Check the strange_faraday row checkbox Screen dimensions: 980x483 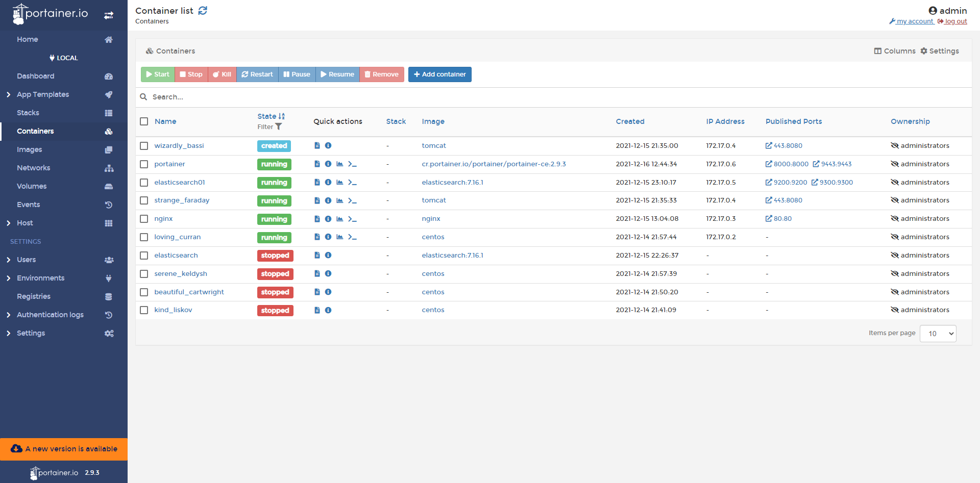pos(144,200)
